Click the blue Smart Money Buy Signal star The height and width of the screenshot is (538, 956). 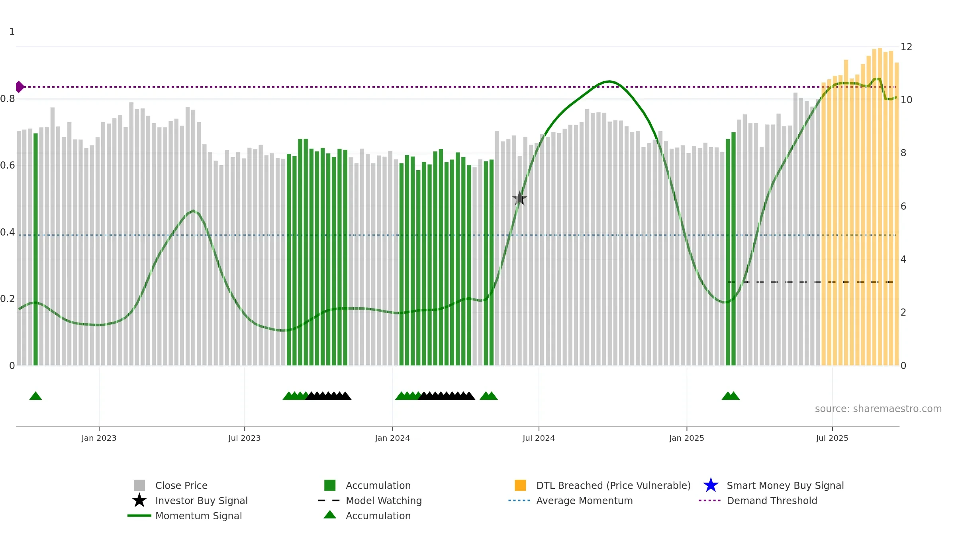pos(711,485)
